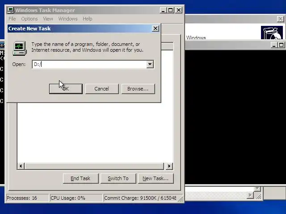The image size is (286, 214).
Task: Open the Windows menu in Task Manager
Action: click(x=68, y=19)
